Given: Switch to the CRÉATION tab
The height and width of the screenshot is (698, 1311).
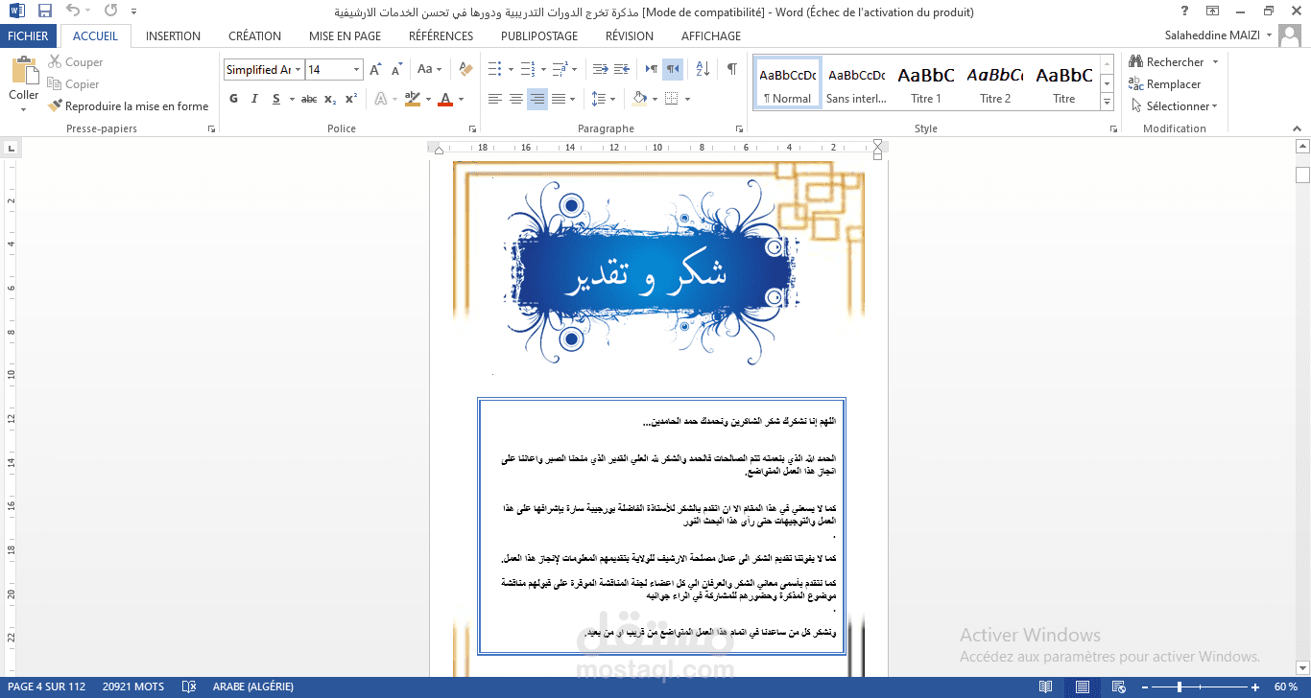Looking at the screenshot, I should point(254,36).
